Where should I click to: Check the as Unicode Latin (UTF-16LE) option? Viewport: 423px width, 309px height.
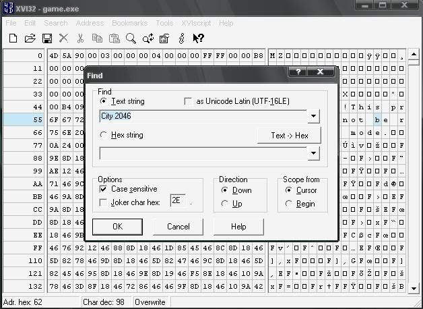coord(188,101)
